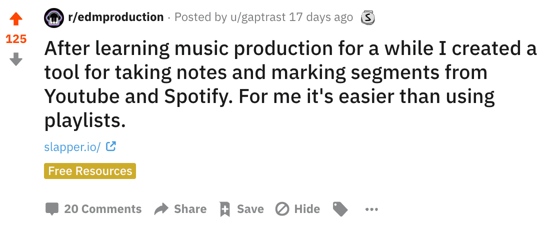Click the Save bookmark icon

pyautogui.click(x=224, y=209)
